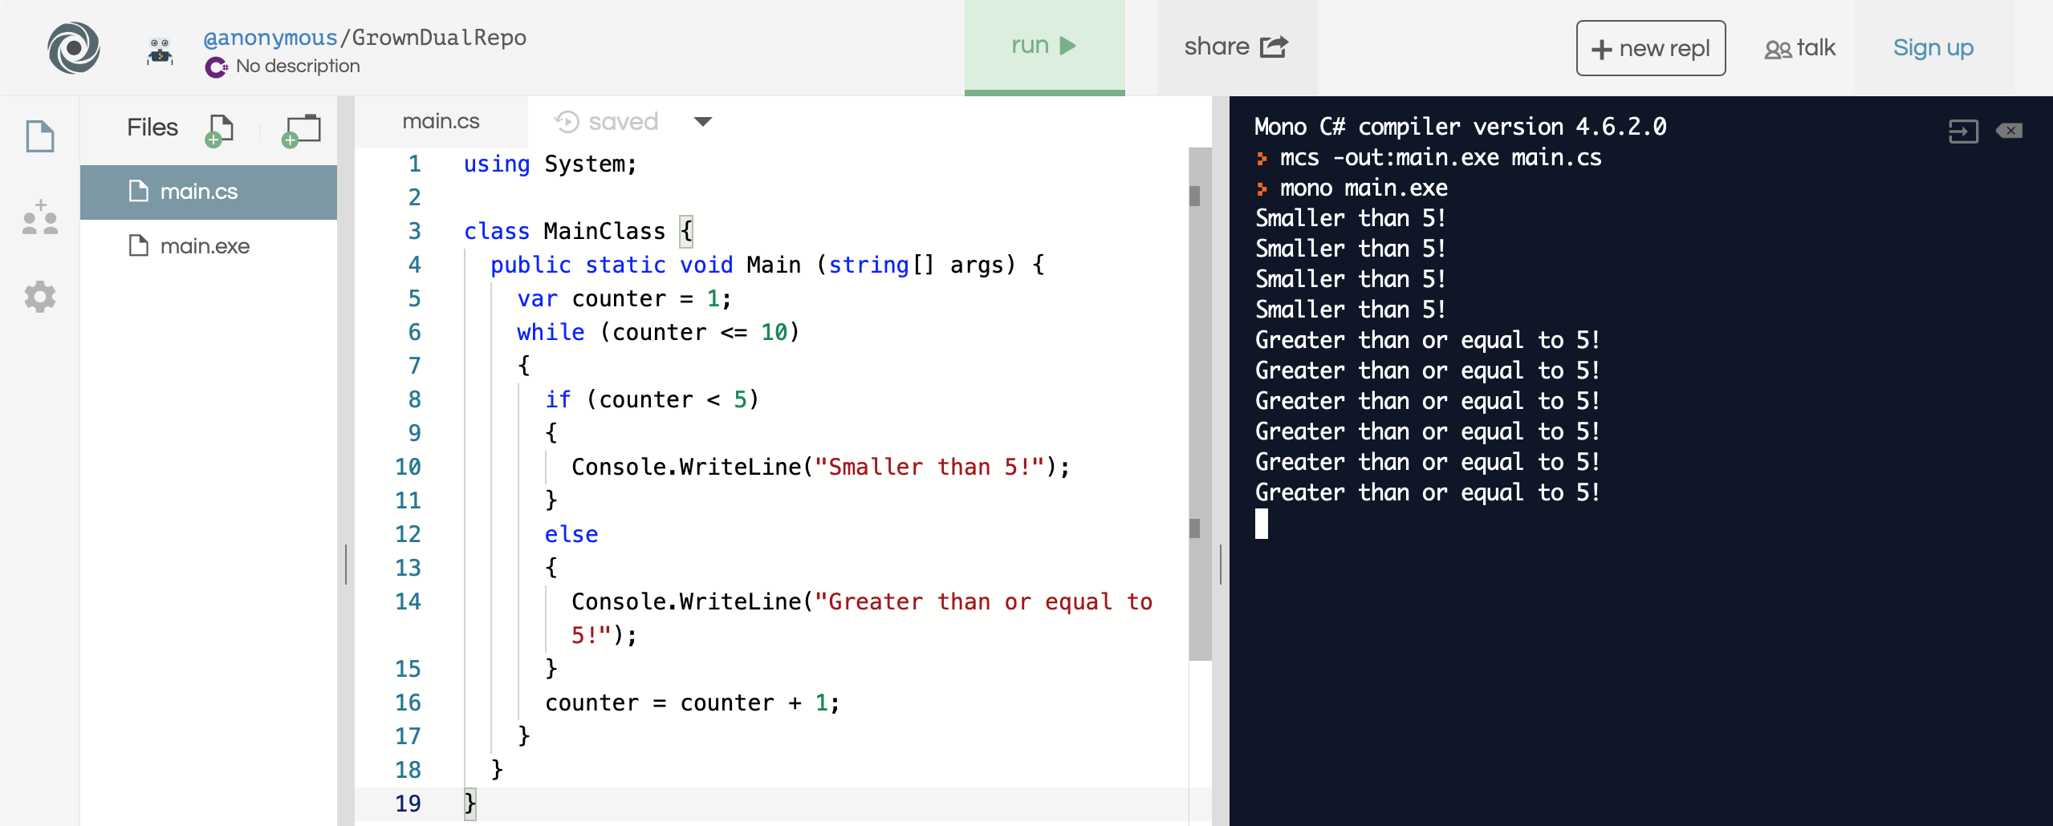
Task: Click the new repl button
Action: (1651, 48)
